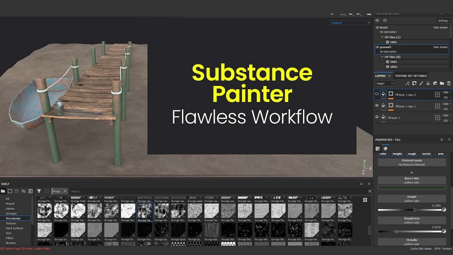453x255 pixels.
Task: Open blend mode dropdown of Fill layer 1
Action: (x=447, y=115)
